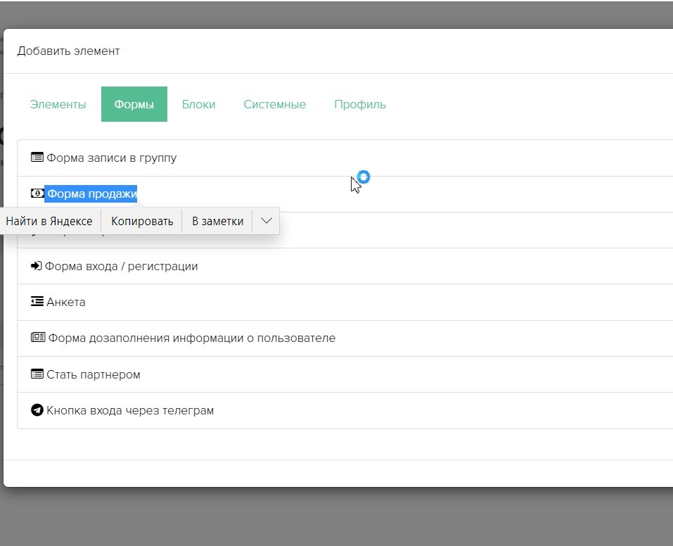
Task: Go to the Системные tab
Action: coord(274,104)
